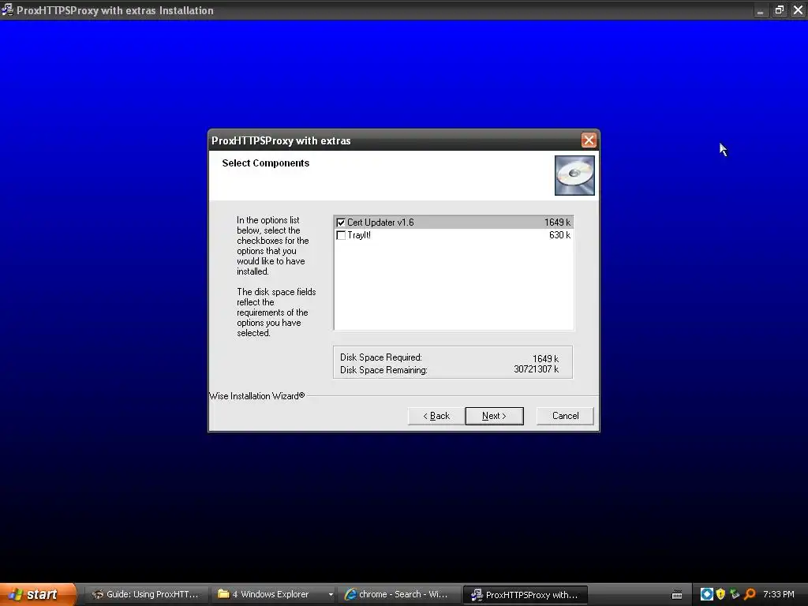This screenshot has width=808, height=606.
Task: Check the TrayIt! component checkbox
Action: 341,235
